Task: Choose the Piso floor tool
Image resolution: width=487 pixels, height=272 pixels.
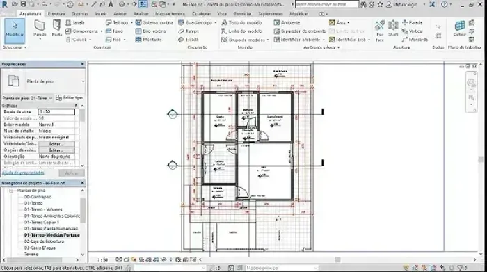Action: 113,40
